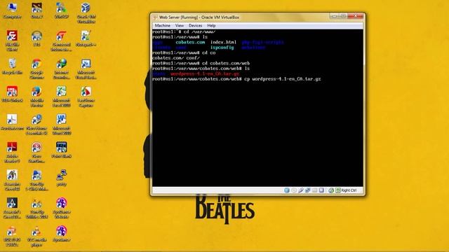This screenshot has height=252, width=449.
Task: Open the Help menu in VirtualBox
Action: [x=211, y=25]
